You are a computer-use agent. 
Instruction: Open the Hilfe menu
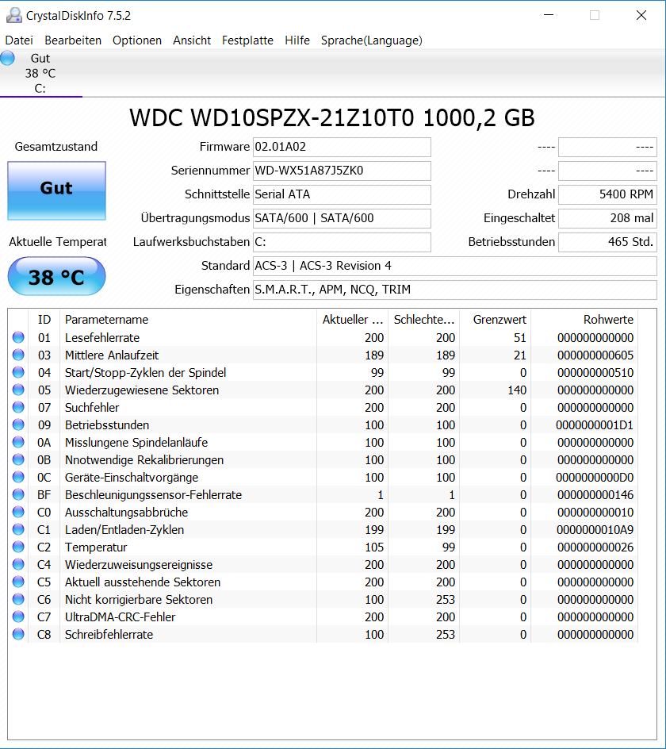297,40
